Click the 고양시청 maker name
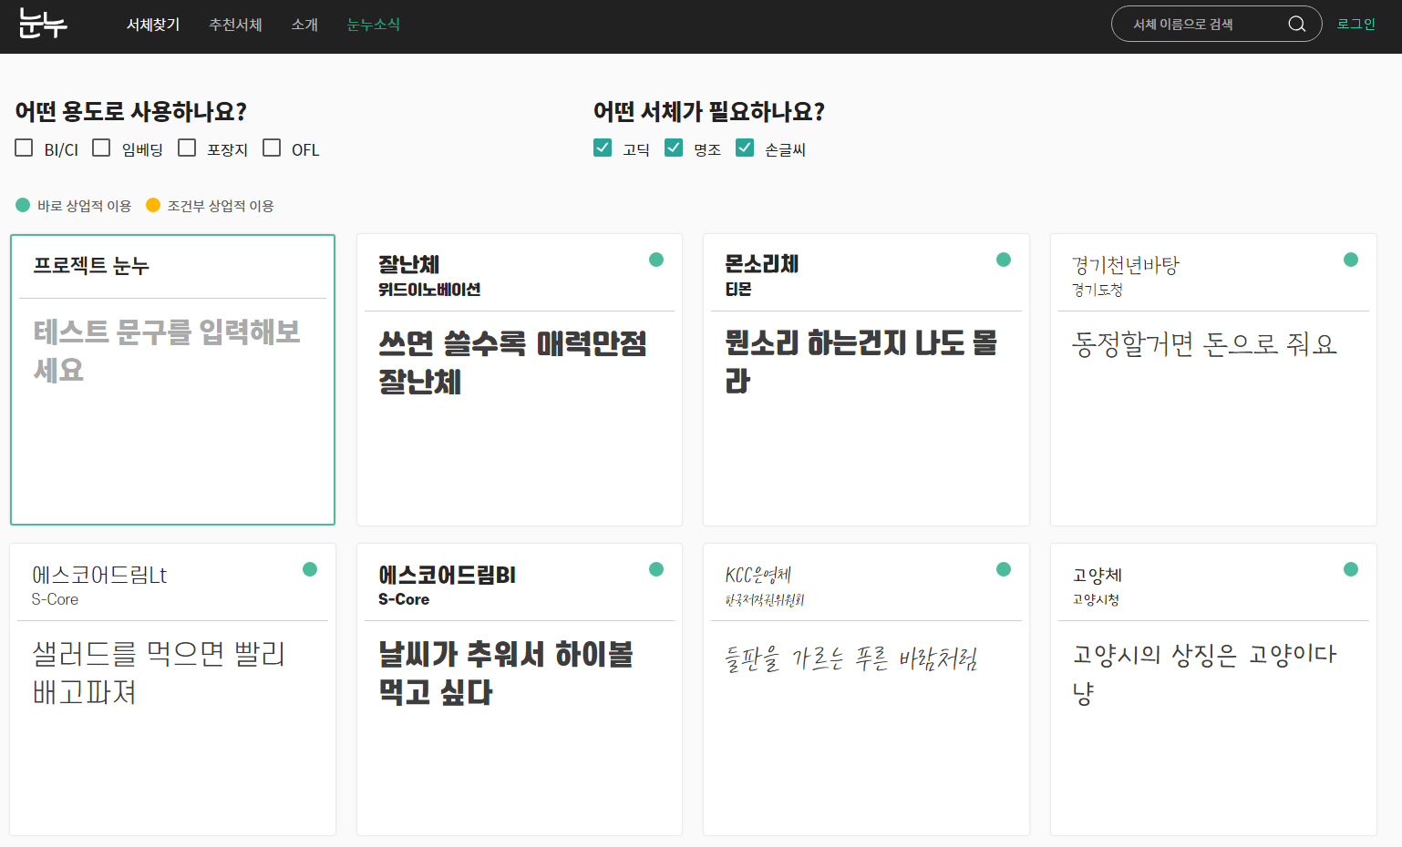This screenshot has width=1402, height=847. coord(1096,599)
